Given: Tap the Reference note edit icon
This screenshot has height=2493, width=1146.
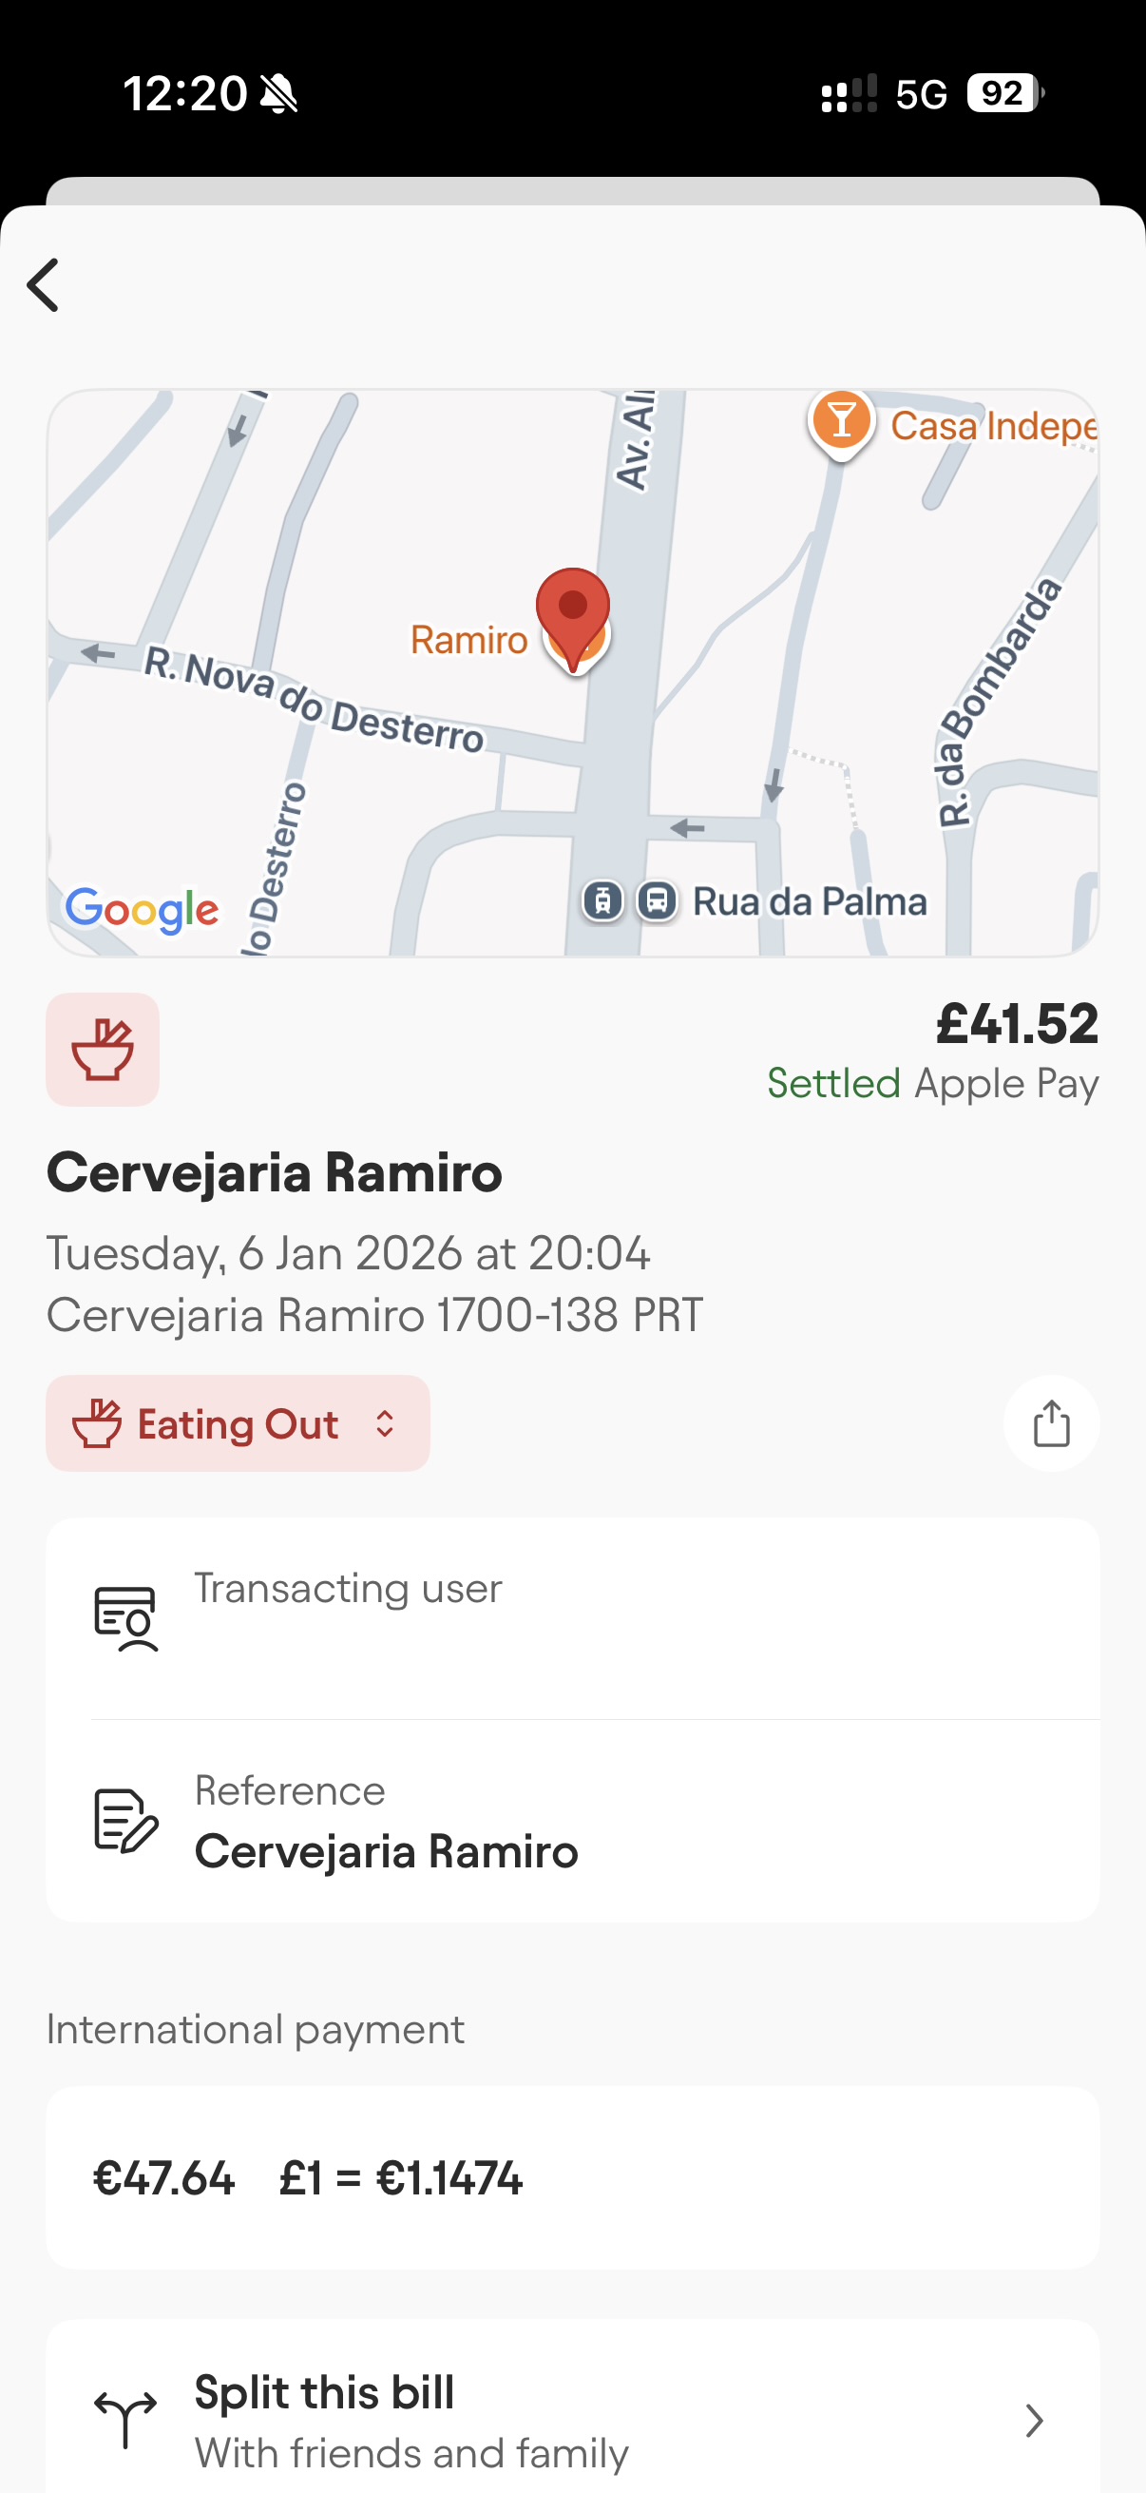Looking at the screenshot, I should coord(125,1821).
